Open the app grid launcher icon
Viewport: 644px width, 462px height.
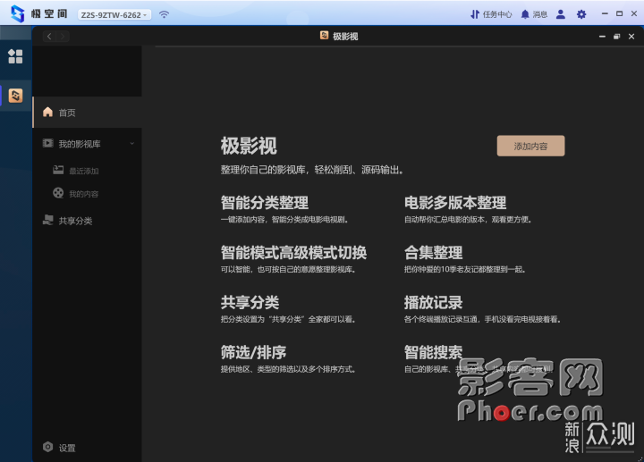[x=15, y=56]
